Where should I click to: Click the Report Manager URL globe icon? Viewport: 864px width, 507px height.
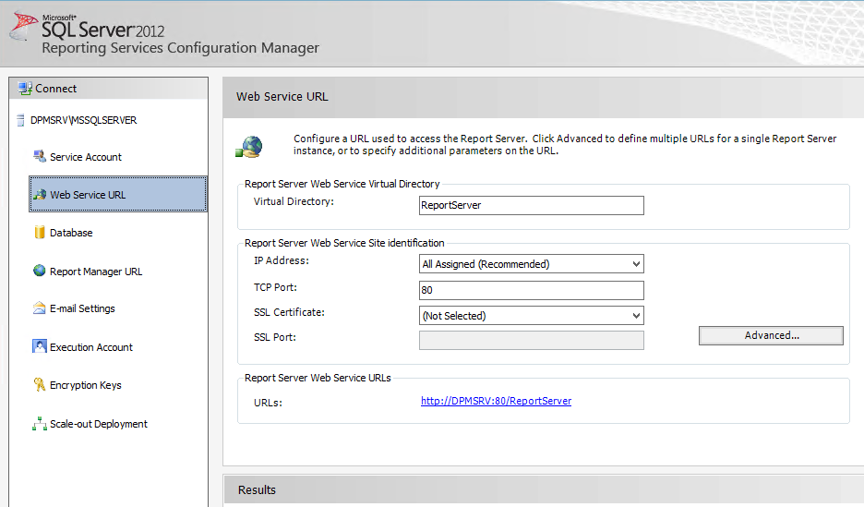point(39,271)
